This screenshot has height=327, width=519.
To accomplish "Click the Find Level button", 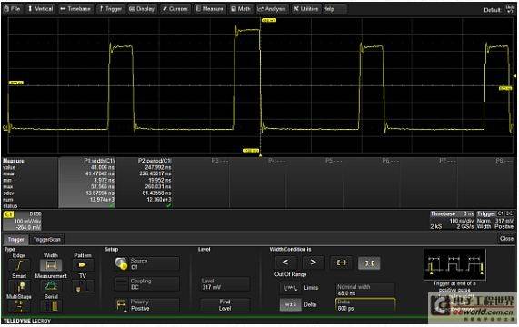I will [x=225, y=305].
